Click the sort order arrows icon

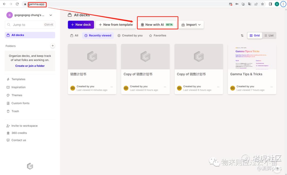pyautogui.click(x=242, y=36)
